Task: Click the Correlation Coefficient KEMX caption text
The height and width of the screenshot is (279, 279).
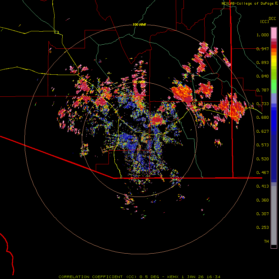Action: click(x=139, y=277)
